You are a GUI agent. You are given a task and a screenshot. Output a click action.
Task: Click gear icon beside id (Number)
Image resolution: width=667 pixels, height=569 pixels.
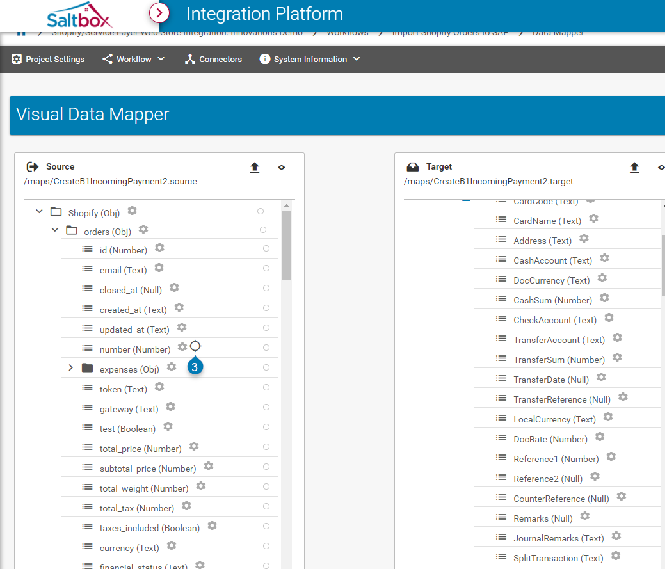(159, 248)
